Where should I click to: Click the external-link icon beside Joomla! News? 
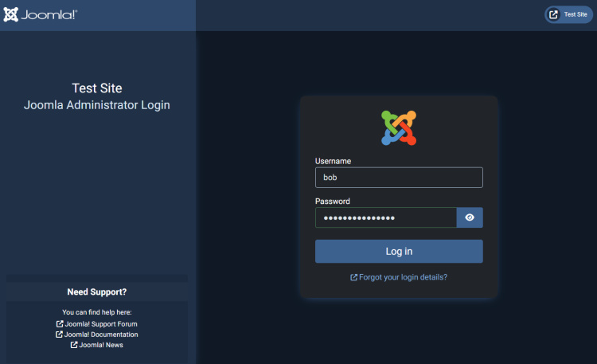coord(74,345)
